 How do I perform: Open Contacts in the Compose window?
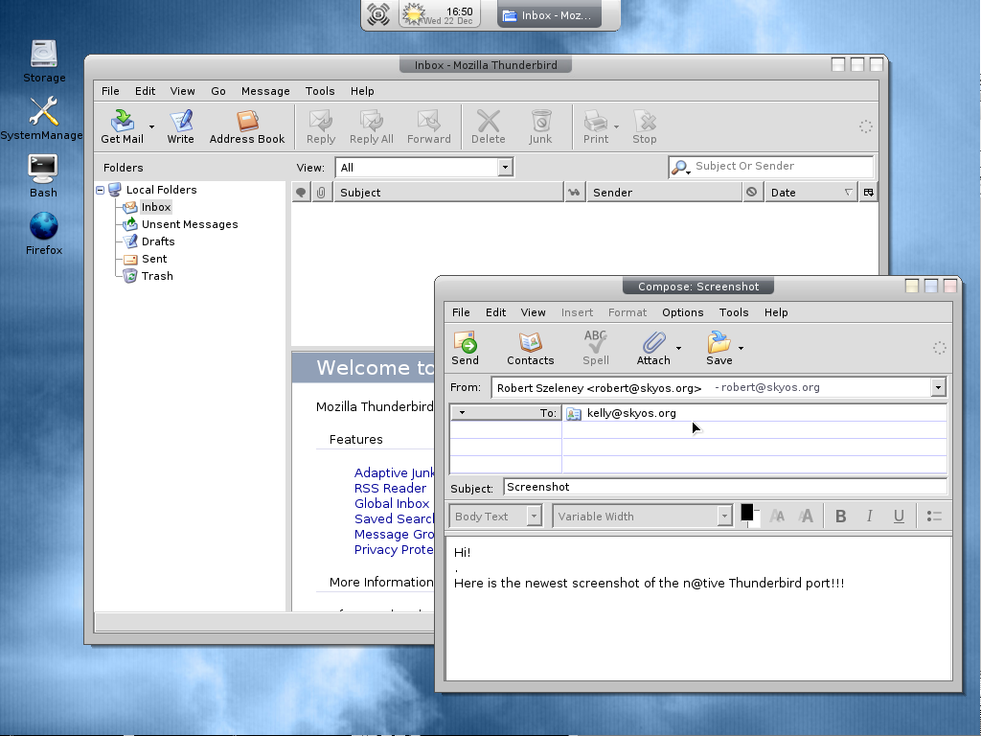pyautogui.click(x=530, y=348)
